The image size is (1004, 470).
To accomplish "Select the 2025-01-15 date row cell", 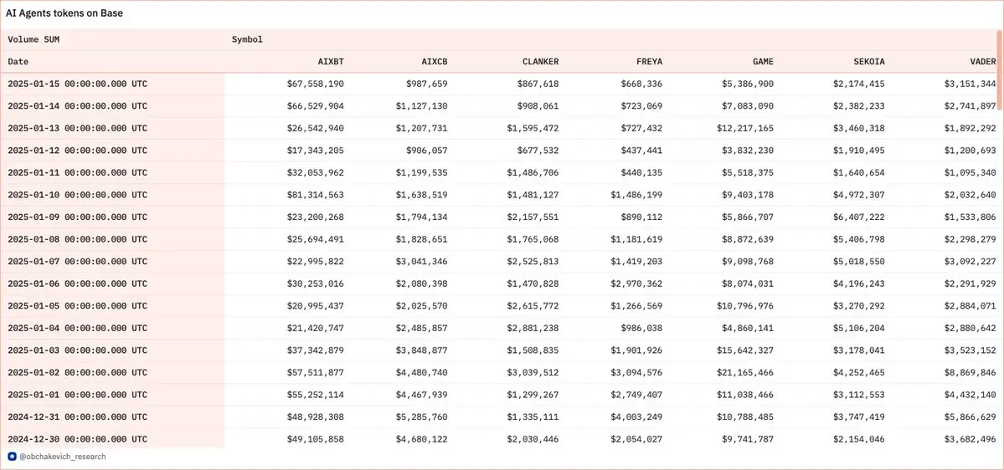I will coord(78,84).
